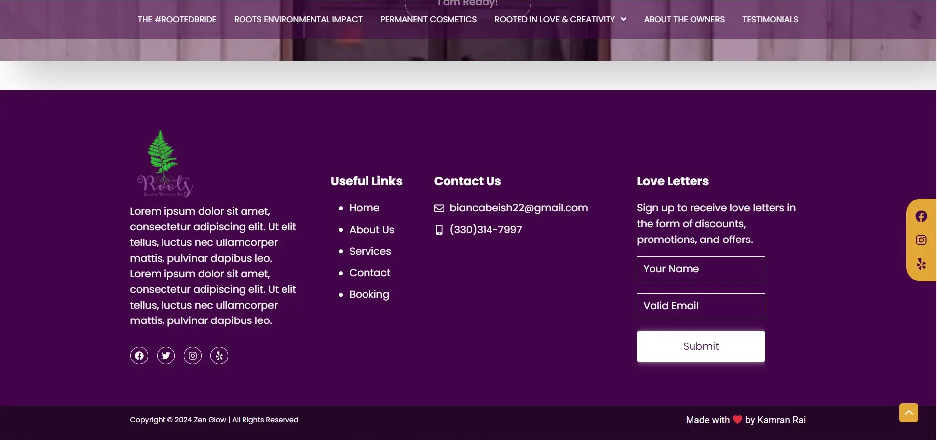Image resolution: width=937 pixels, height=440 pixels.
Task: Open Permanent Cosmetics menu item
Action: coord(428,19)
